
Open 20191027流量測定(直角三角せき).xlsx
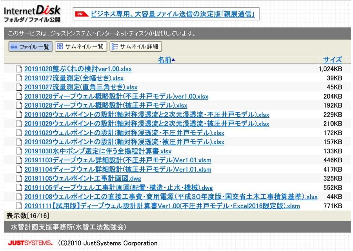coord(81,87)
